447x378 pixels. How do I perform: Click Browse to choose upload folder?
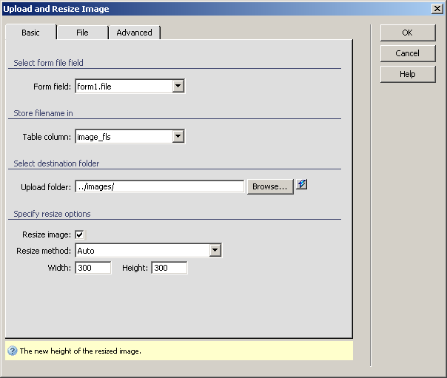[x=269, y=186]
